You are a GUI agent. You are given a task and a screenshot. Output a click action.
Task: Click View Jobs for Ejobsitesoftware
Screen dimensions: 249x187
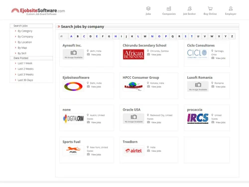click(96, 87)
